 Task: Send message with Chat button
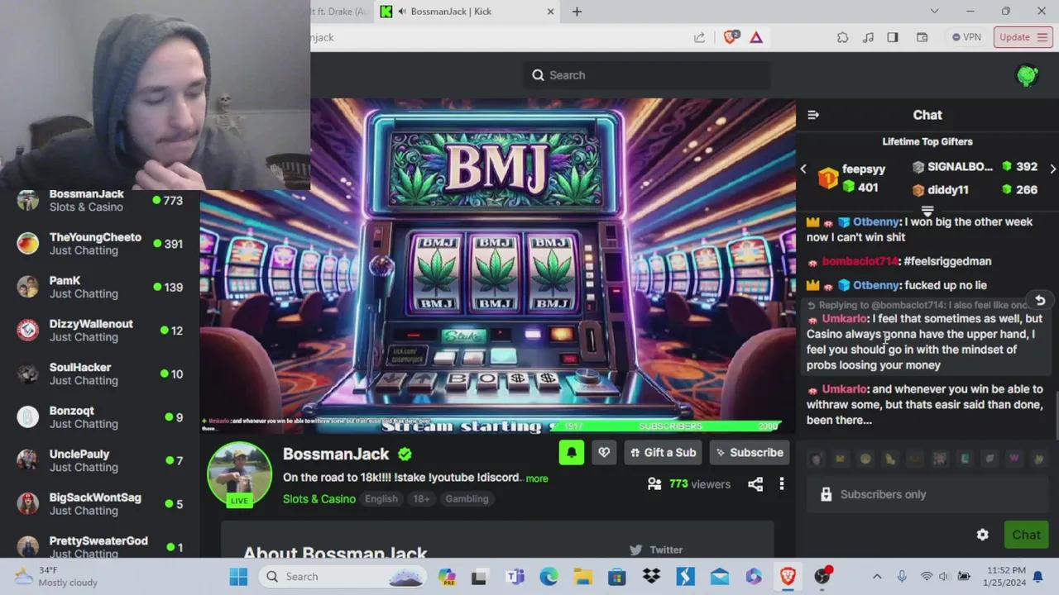pos(1026,535)
